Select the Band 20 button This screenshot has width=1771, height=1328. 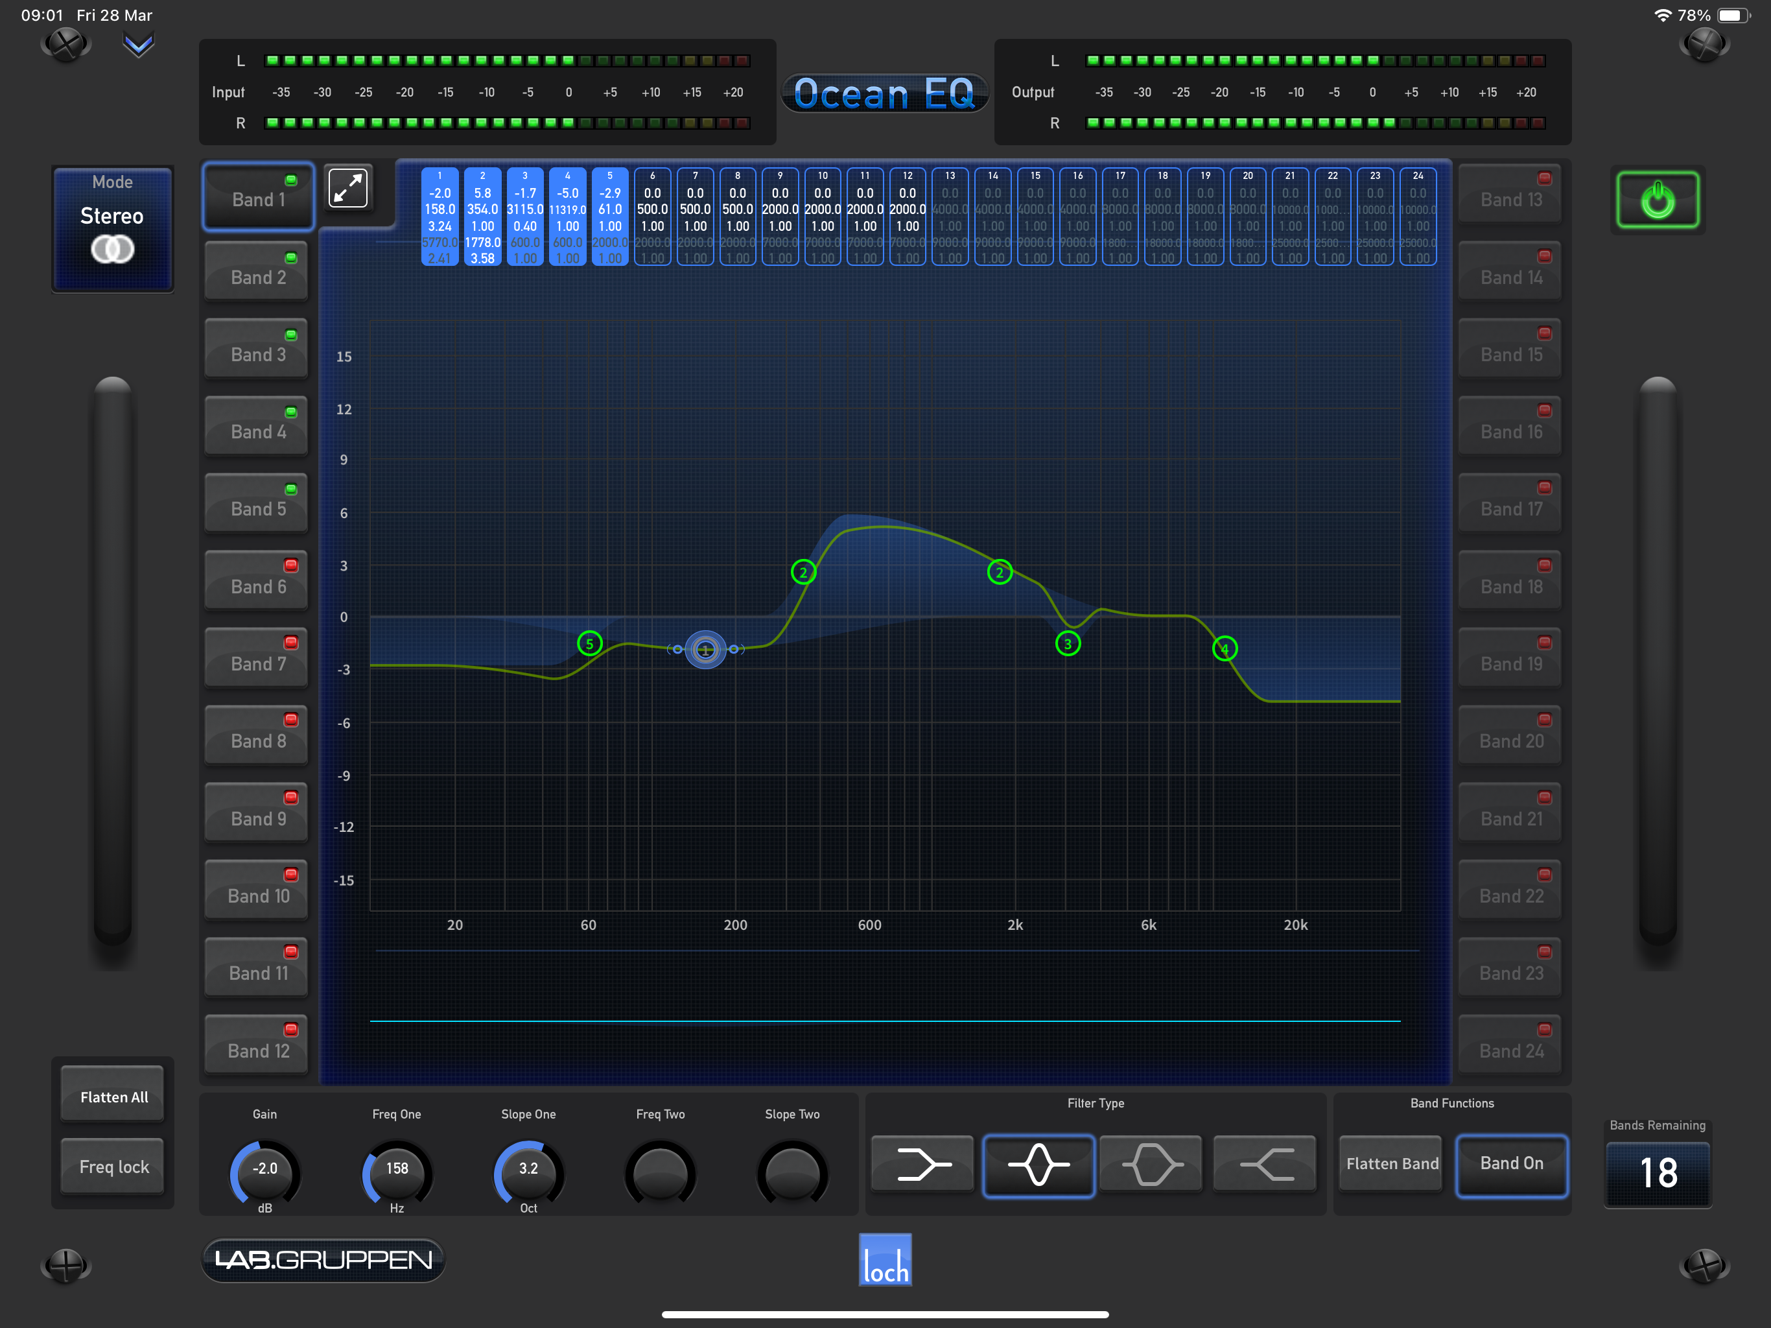coord(1510,735)
